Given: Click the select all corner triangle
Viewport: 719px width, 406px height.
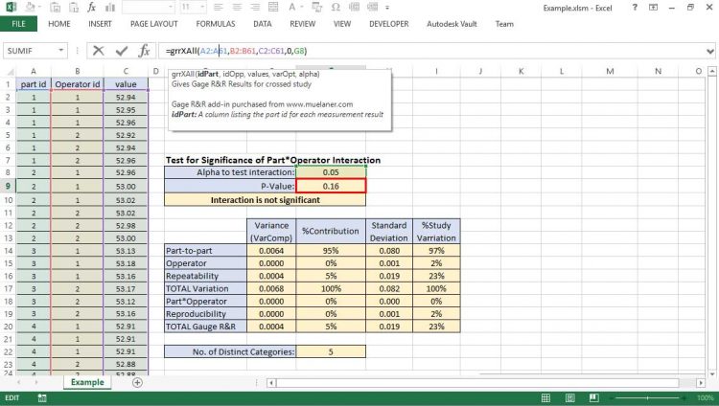Looking at the screenshot, I should [x=10, y=72].
